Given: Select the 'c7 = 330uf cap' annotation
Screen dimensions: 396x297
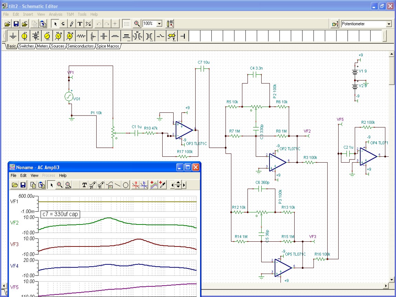Looking at the screenshot, I should coord(60,214).
